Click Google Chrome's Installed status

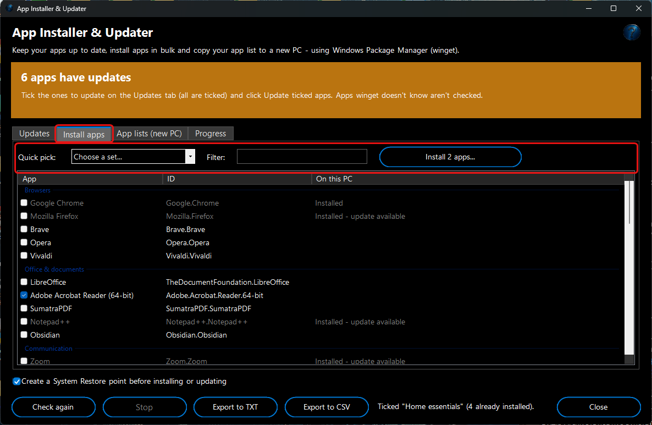tap(329, 203)
